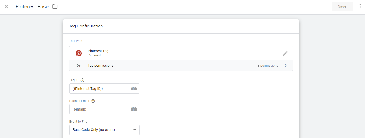Screen dimensions: 365x138
Task: Open the Event to Fire dropdown
Action: click(104, 130)
